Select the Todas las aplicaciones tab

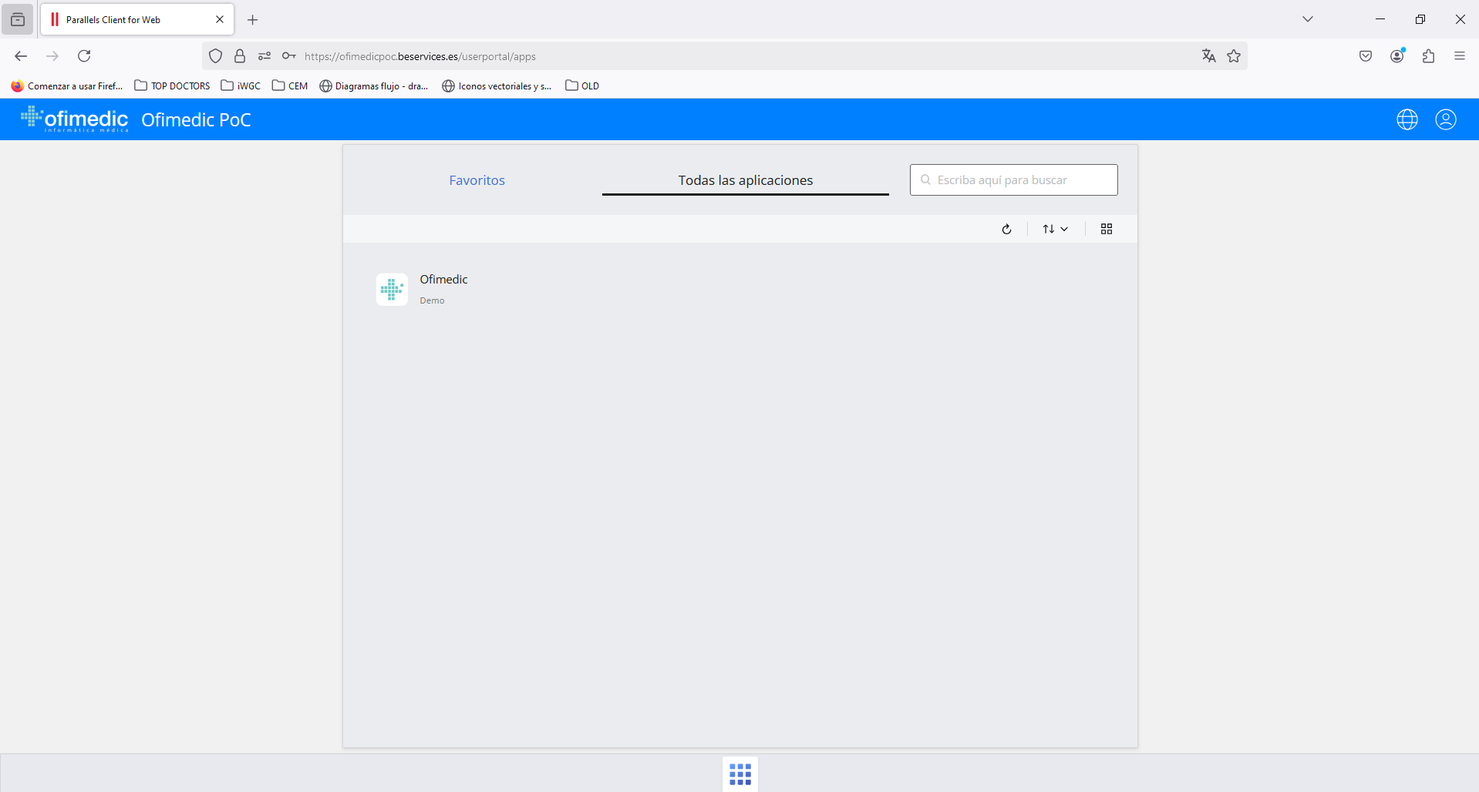click(746, 180)
